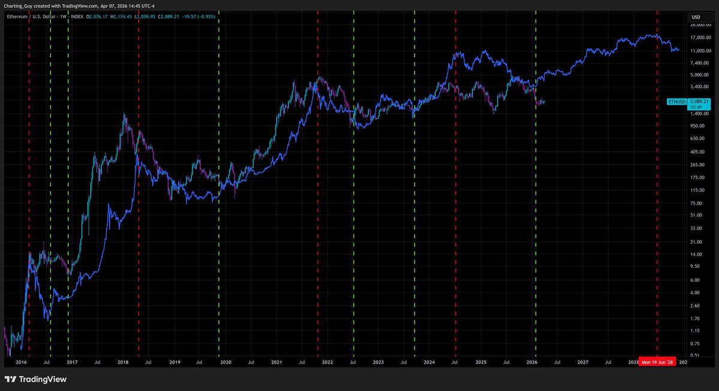Click the 2021 label on time axis
The width and height of the screenshot is (719, 391).
click(x=276, y=362)
